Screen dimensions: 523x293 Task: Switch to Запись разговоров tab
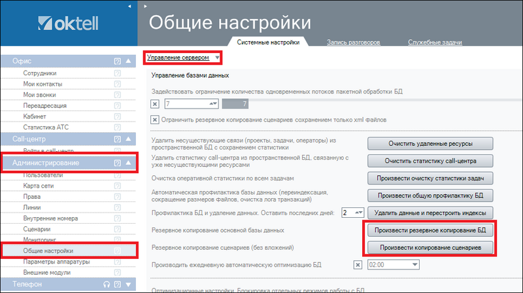click(354, 42)
